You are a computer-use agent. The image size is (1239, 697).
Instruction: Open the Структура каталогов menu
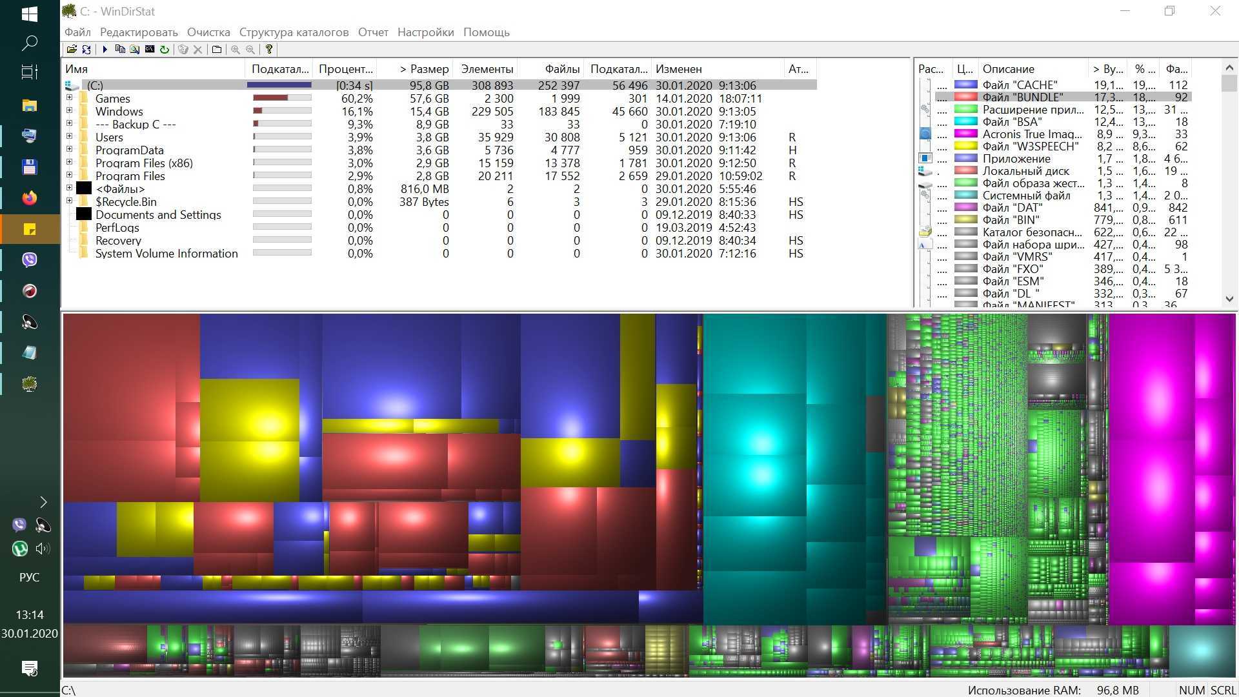tap(294, 32)
